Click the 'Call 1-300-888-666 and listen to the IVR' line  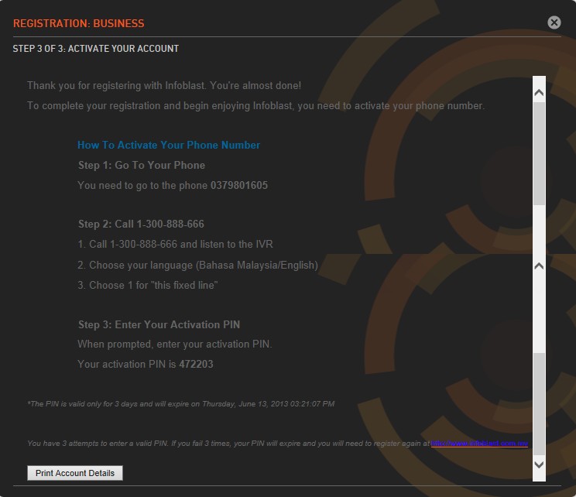click(x=175, y=245)
